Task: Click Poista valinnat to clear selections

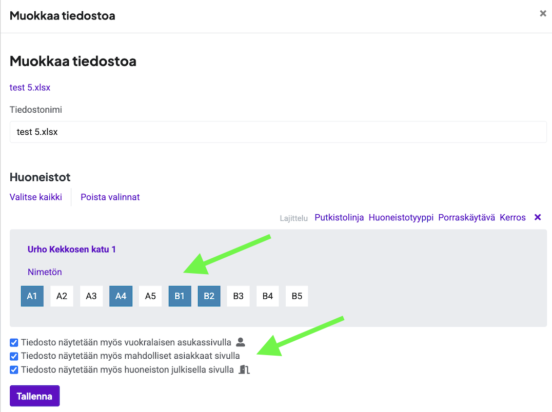Action: point(110,197)
